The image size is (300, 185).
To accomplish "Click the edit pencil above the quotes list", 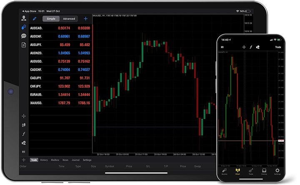I will 35,19.
